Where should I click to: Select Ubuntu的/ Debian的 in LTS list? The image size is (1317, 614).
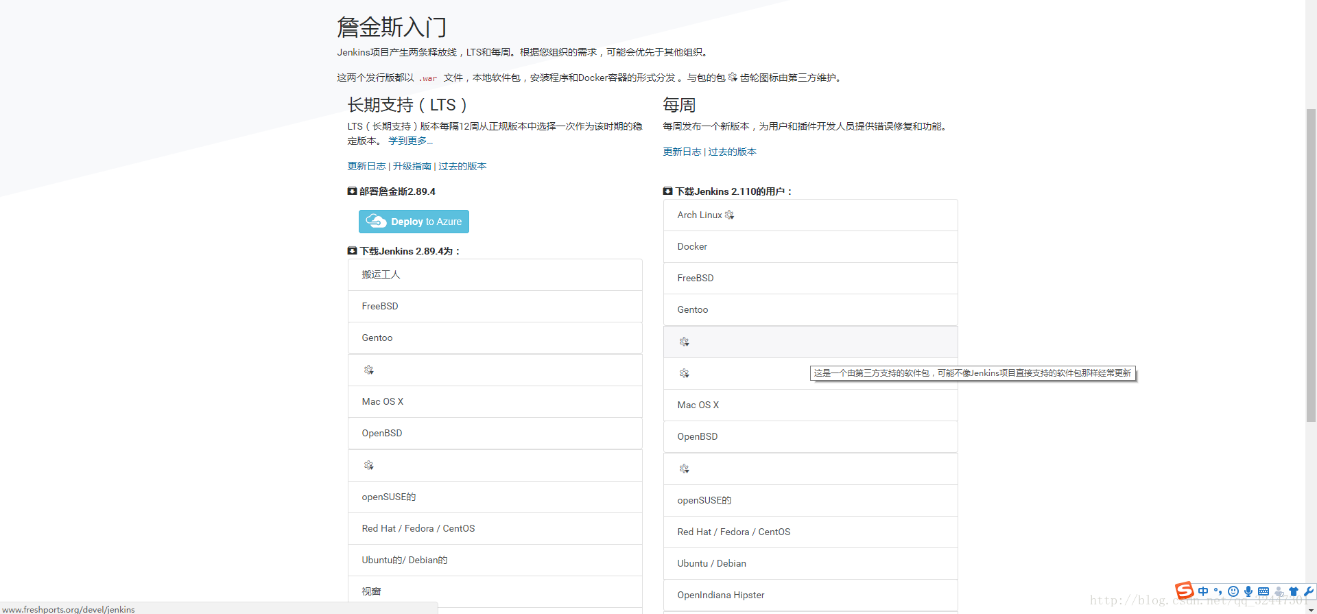click(495, 560)
